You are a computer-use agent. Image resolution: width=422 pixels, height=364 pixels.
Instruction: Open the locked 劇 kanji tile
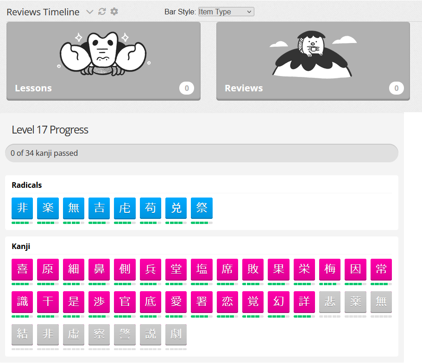(x=176, y=335)
